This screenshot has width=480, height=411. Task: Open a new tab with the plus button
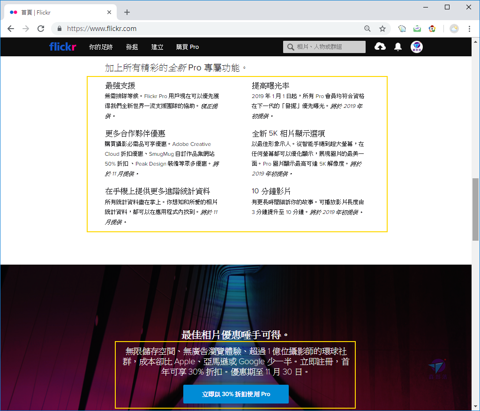click(127, 12)
